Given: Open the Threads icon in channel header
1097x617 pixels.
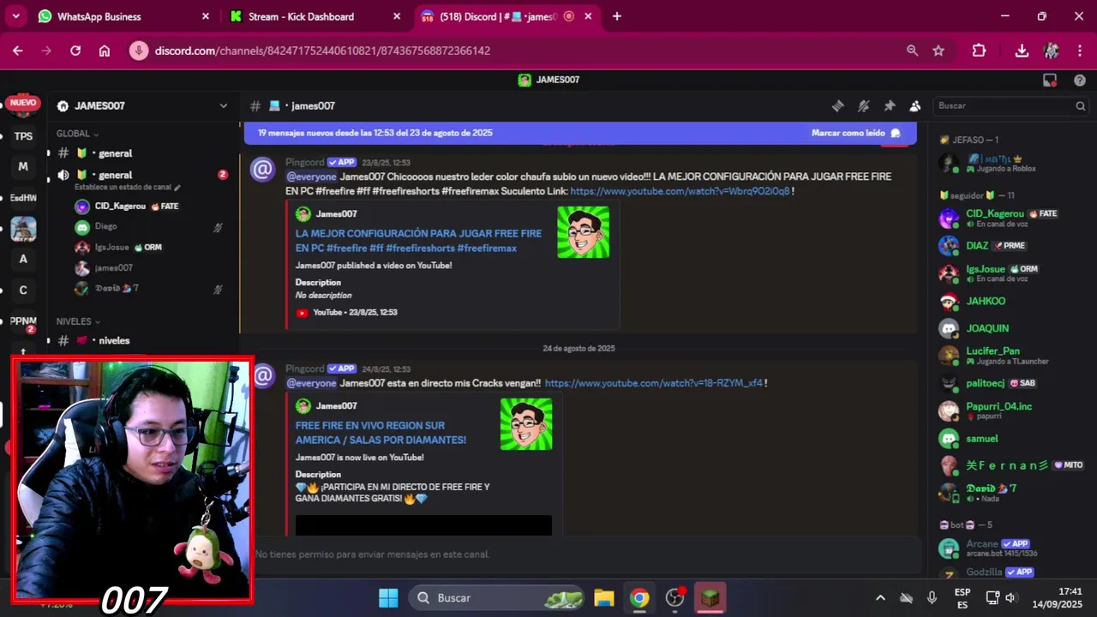Looking at the screenshot, I should point(837,105).
